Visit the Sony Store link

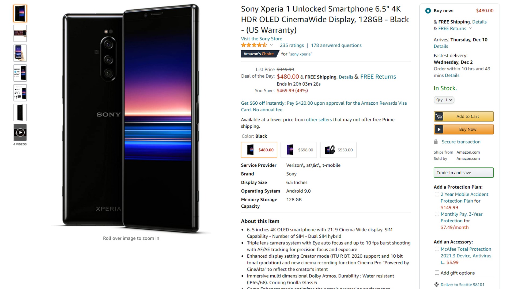(262, 39)
